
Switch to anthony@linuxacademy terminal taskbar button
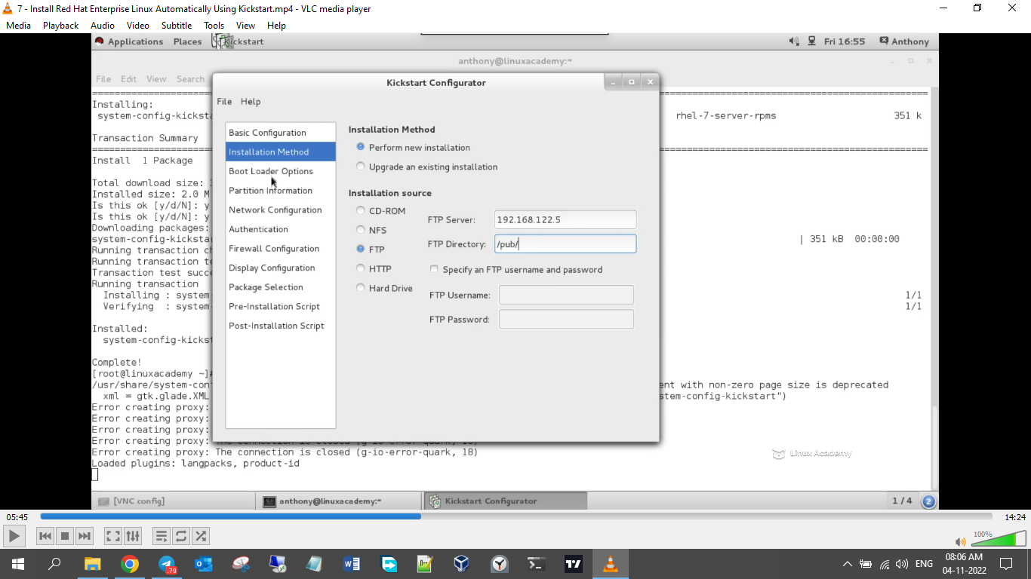pyautogui.click(x=340, y=501)
